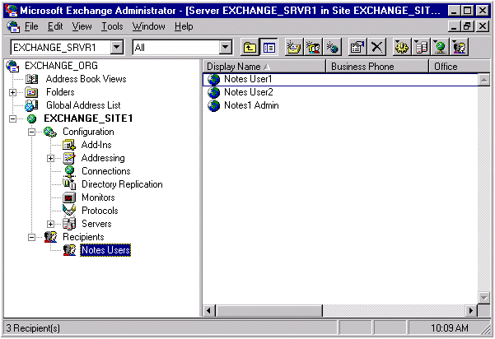Click the horizontal scrollbar thumb
The width and height of the screenshot is (495, 339).
pos(269,311)
